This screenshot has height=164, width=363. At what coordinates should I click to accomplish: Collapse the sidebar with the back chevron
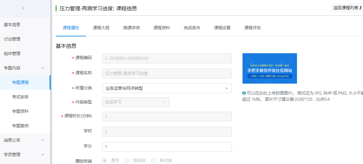23,8
